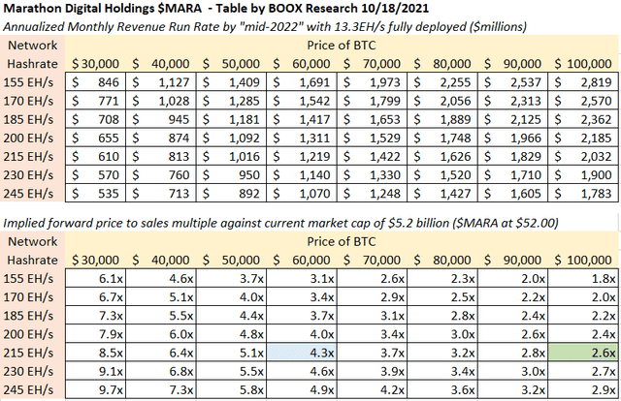Click the revenue cell showing $ 1,070
Image resolution: width=621 pixels, height=401 pixels.
pos(302,194)
